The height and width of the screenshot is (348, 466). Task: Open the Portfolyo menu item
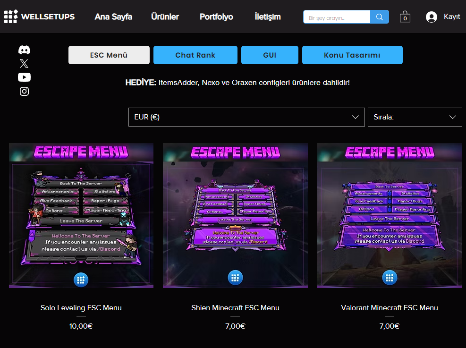click(x=216, y=17)
